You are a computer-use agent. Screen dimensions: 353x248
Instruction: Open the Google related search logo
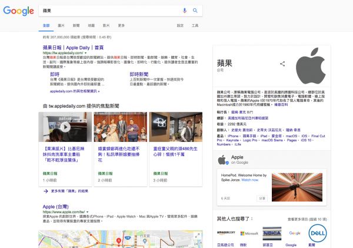click(x=295, y=233)
